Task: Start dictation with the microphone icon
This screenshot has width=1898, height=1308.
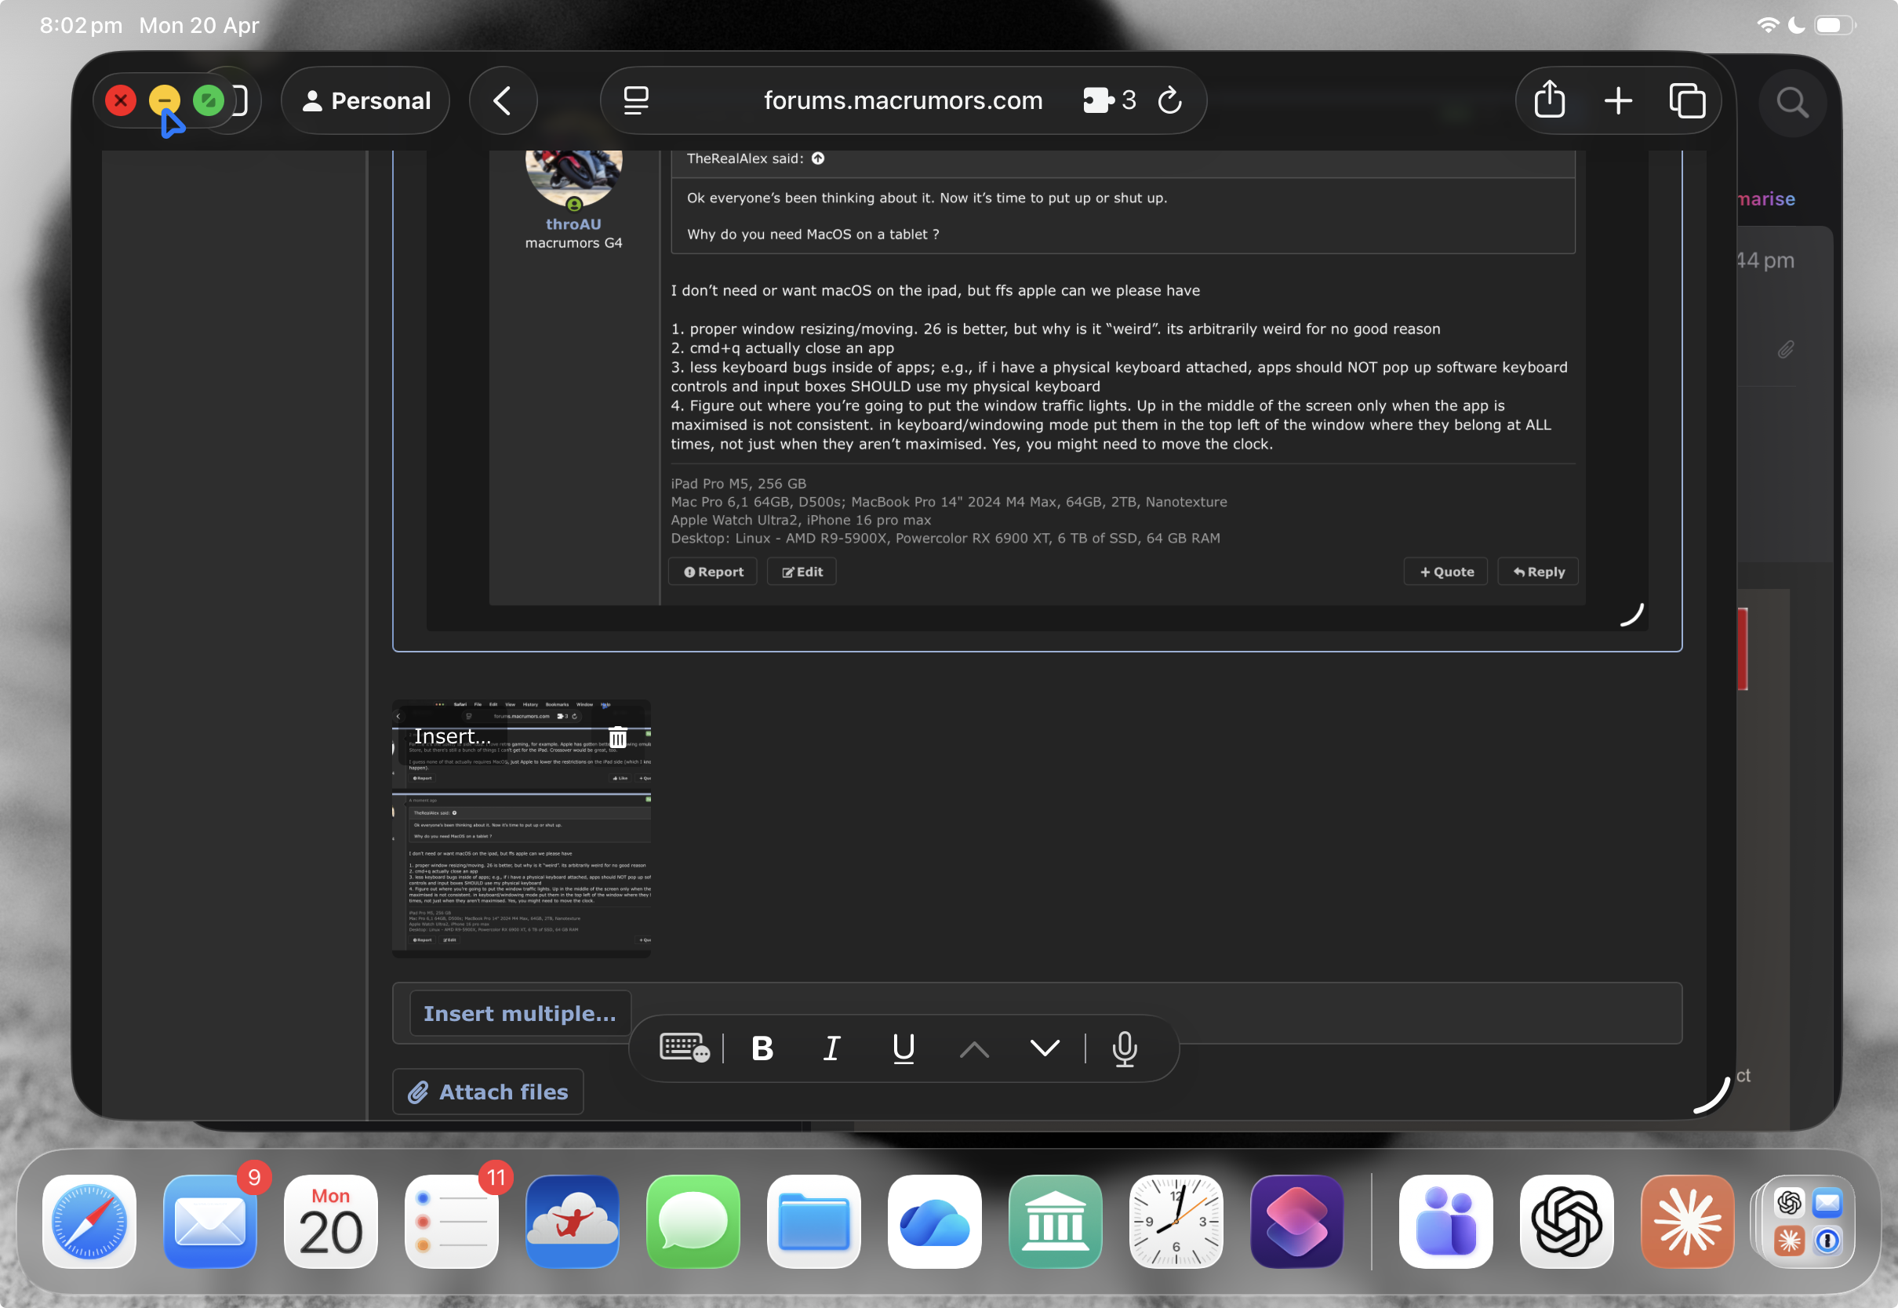Action: pyautogui.click(x=1125, y=1048)
